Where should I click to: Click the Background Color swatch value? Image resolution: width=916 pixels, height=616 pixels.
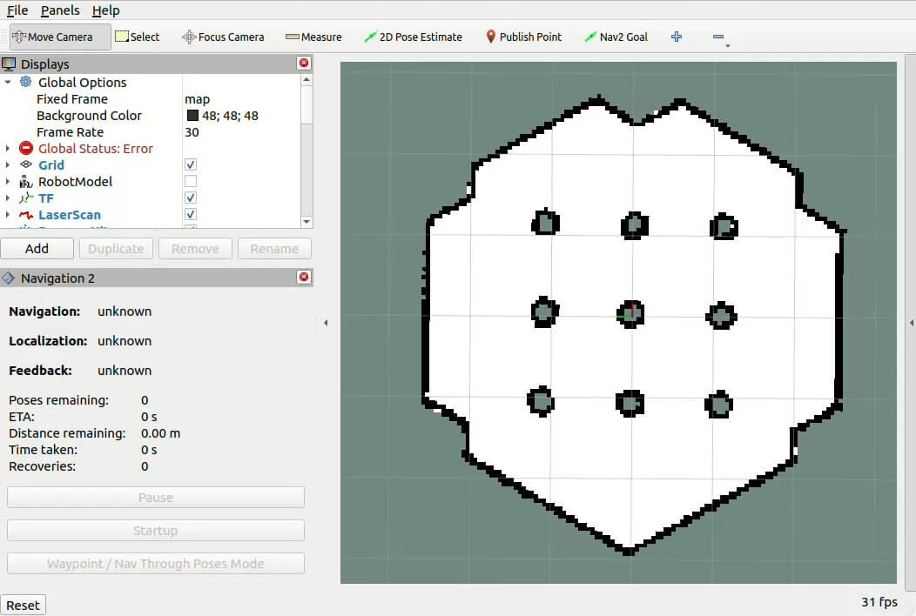[193, 116]
